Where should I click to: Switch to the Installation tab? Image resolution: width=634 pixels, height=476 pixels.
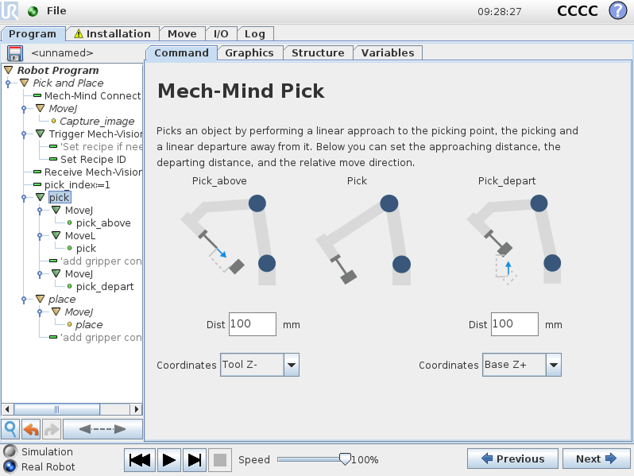tap(112, 33)
